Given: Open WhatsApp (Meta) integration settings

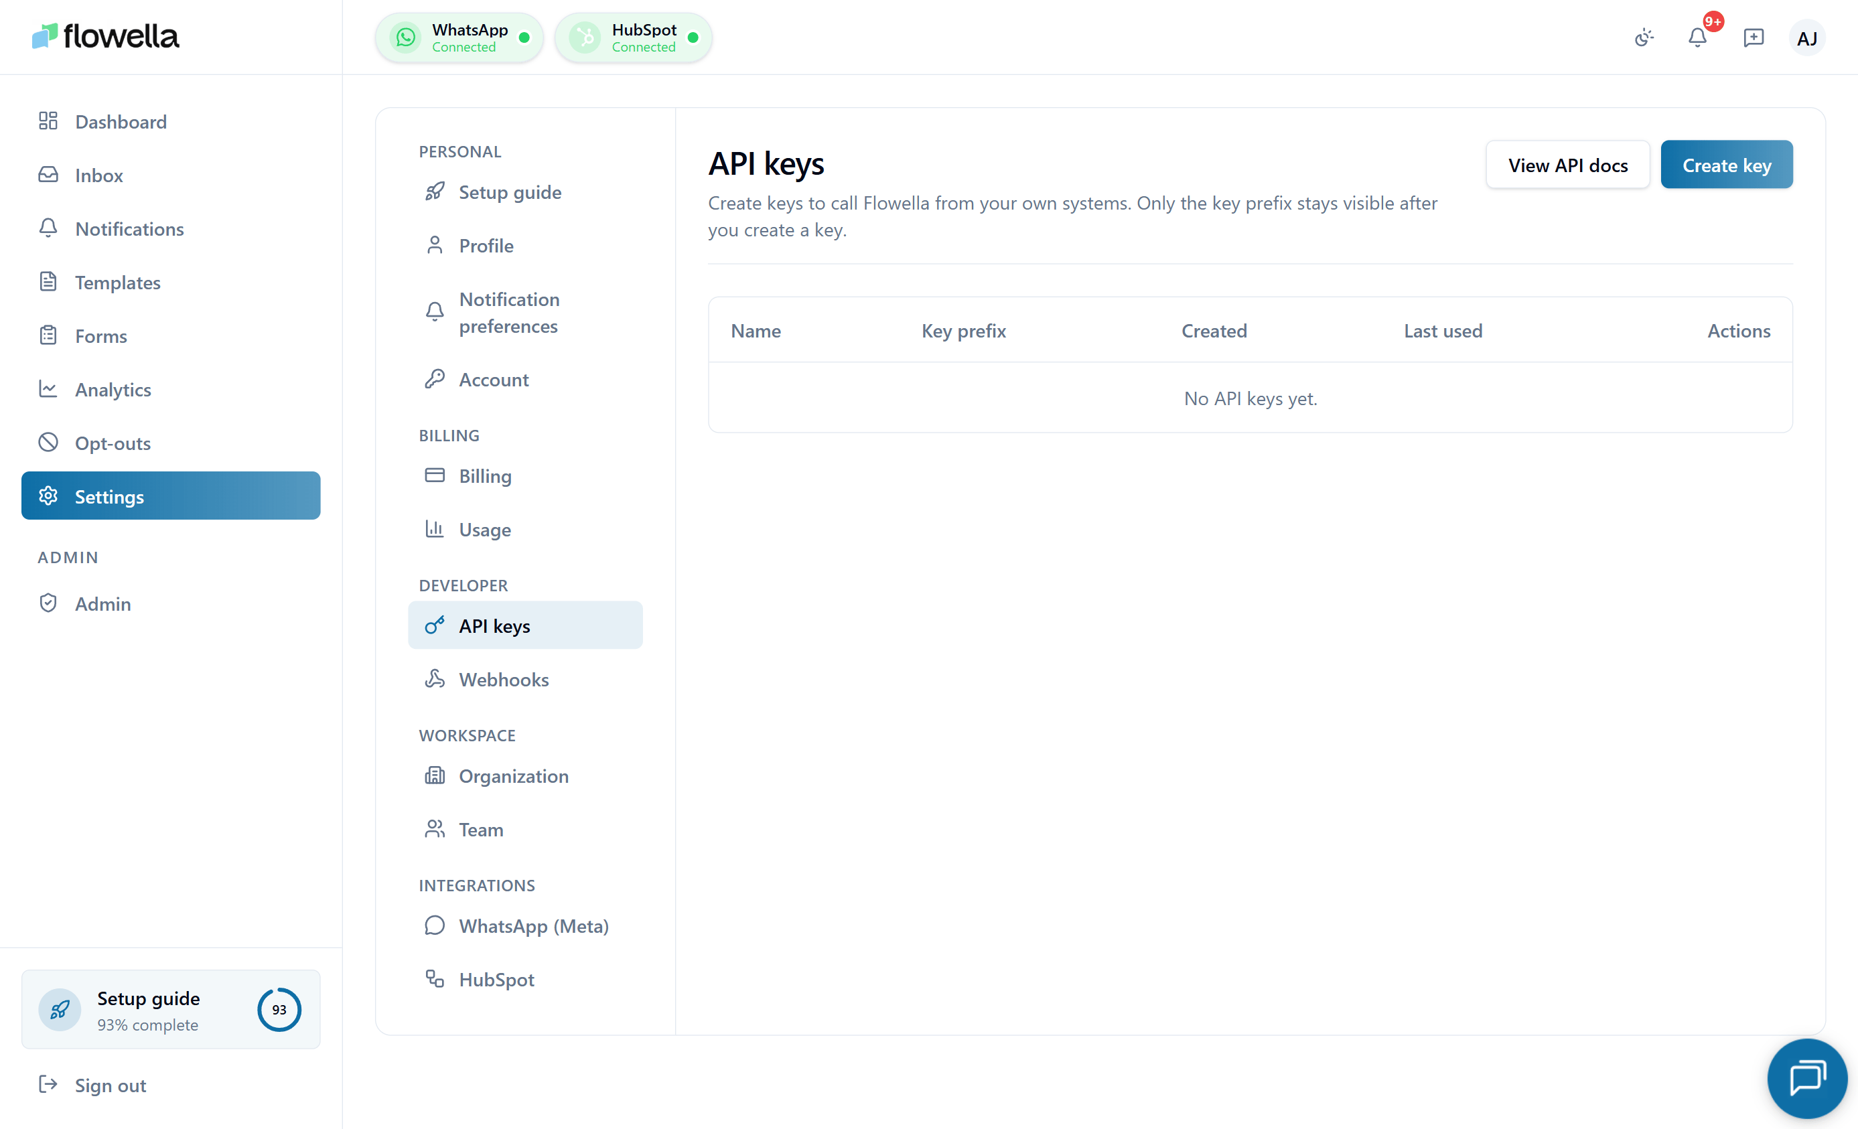Looking at the screenshot, I should 526,925.
